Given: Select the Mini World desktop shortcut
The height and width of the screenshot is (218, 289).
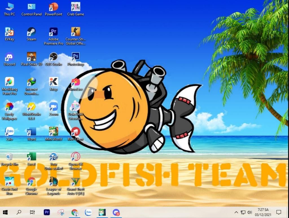Looking at the screenshot, I should [x=53, y=134].
